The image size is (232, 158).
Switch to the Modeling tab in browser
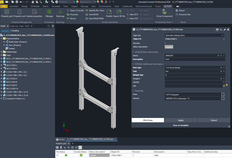(15, 31)
